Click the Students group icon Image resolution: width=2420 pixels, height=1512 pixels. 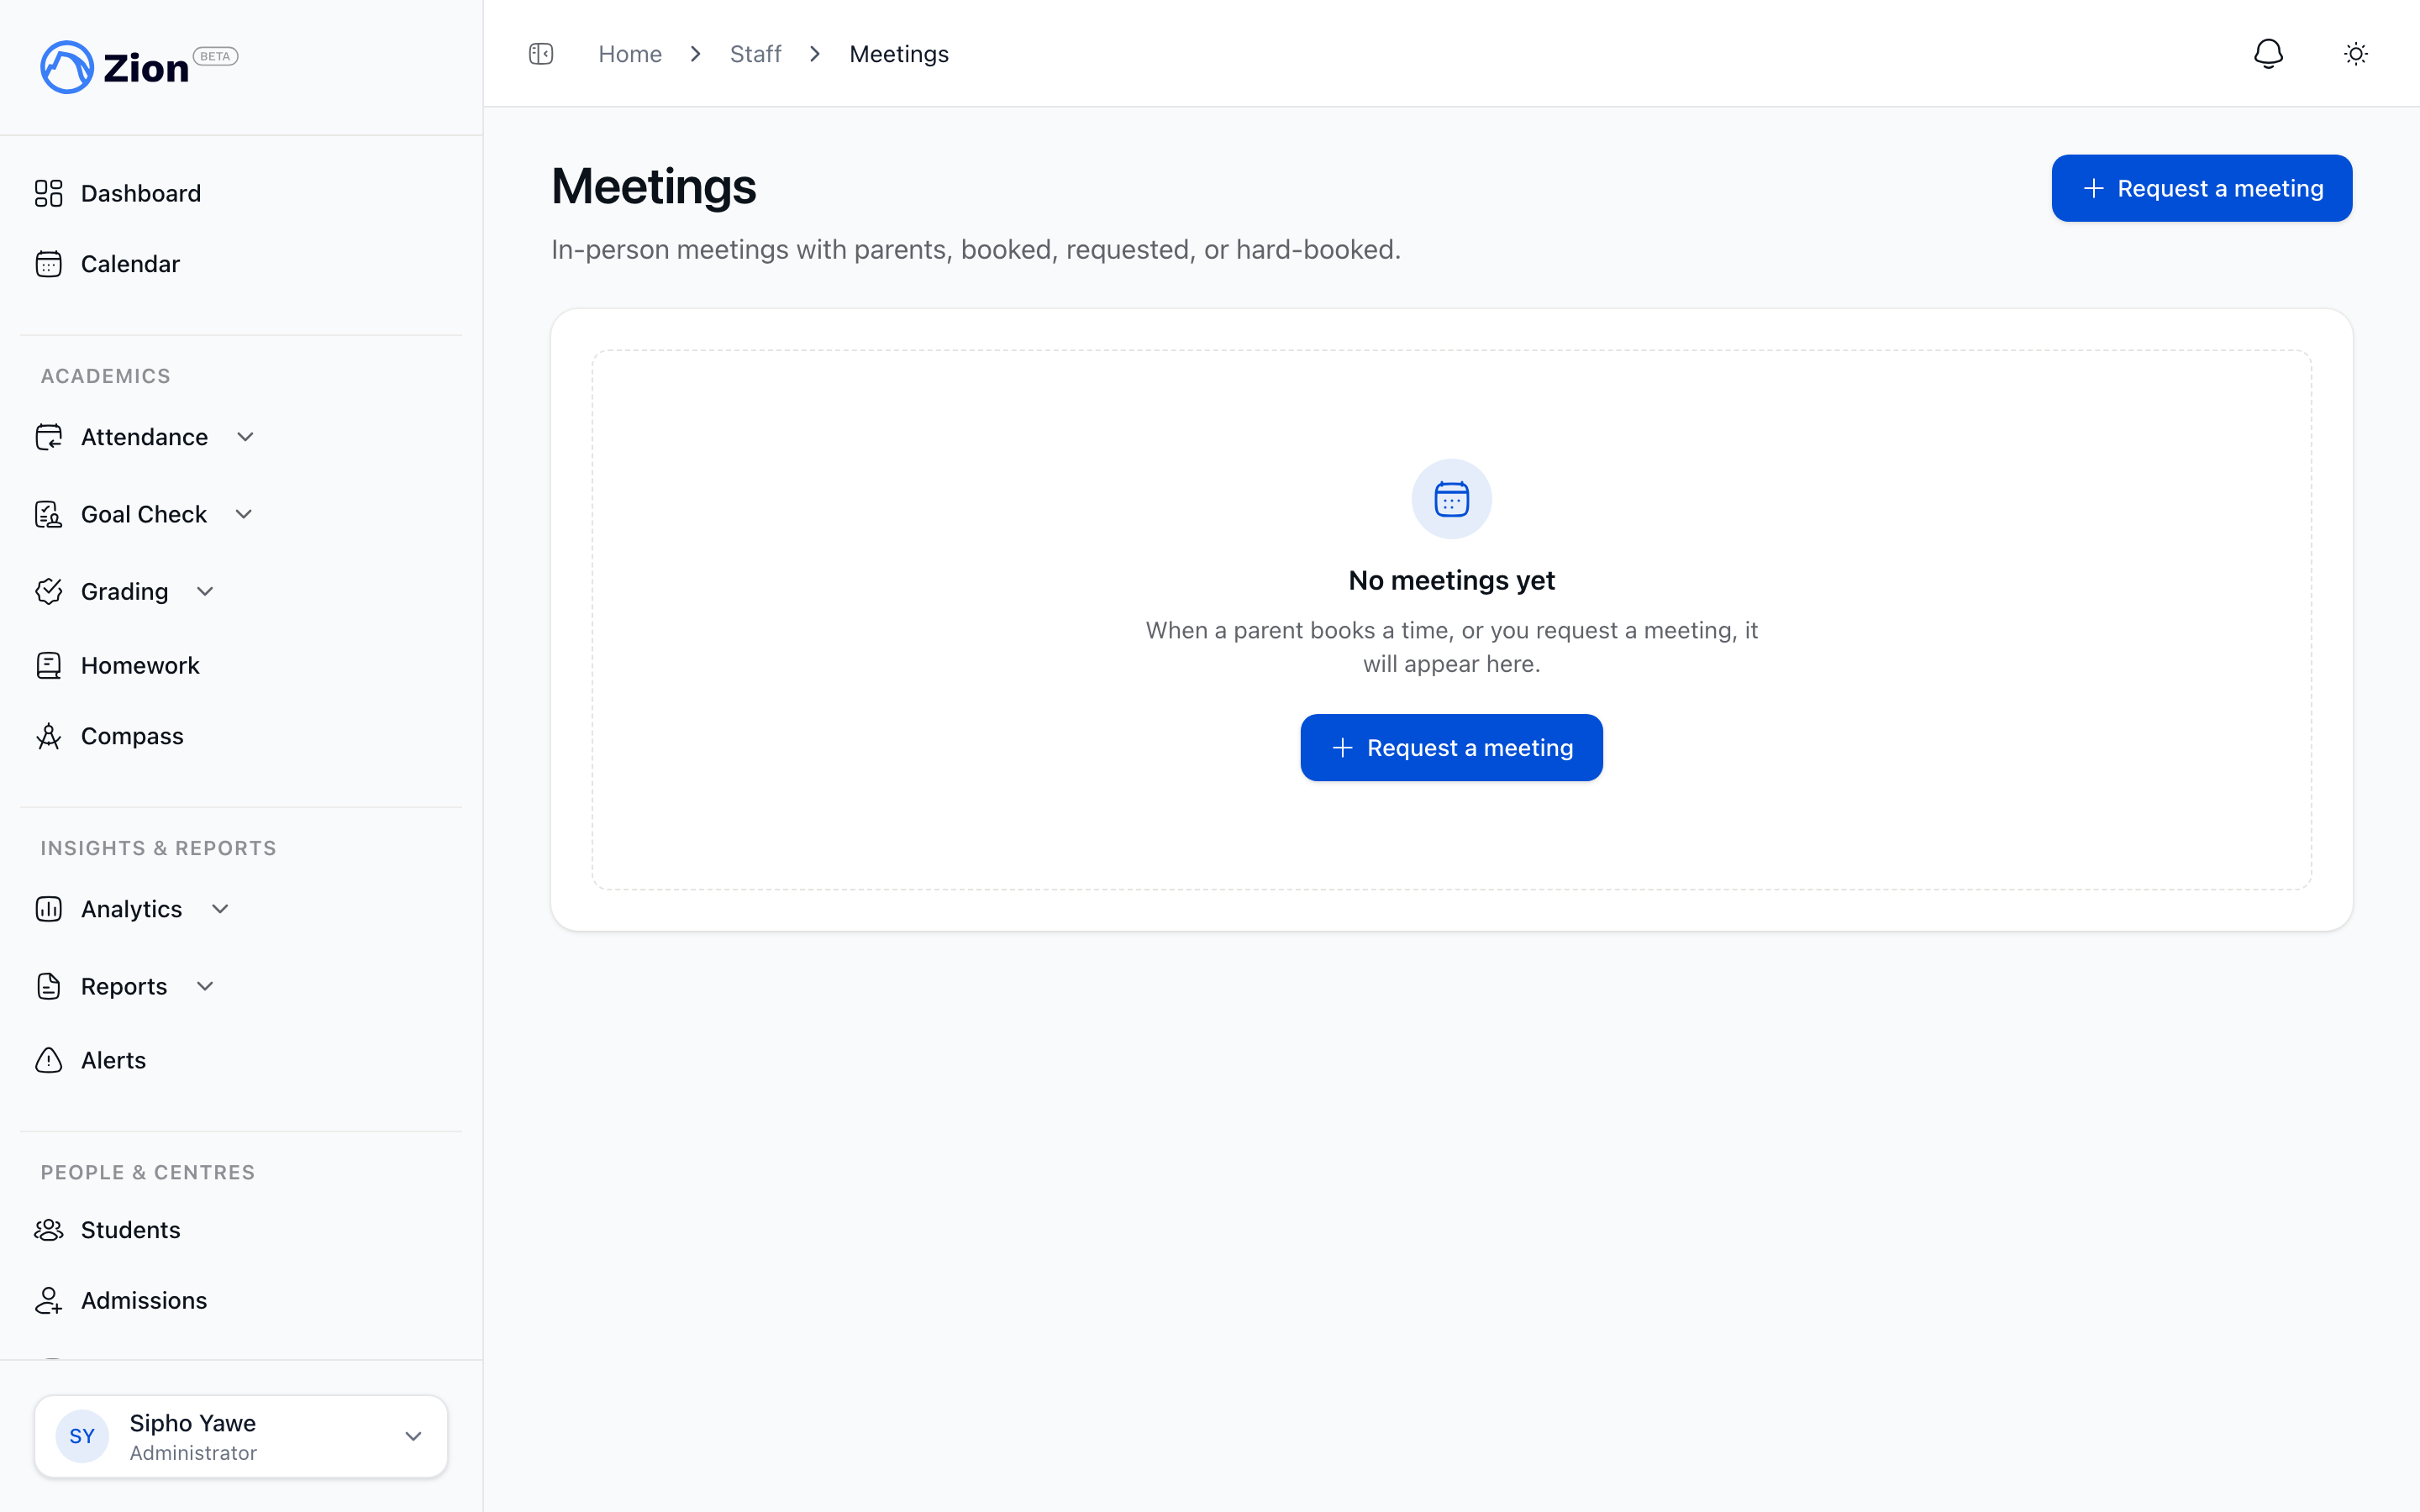click(49, 1230)
